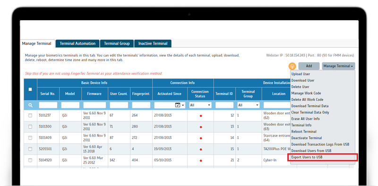Click the activation date 19/09/2013
The height and width of the screenshot is (186, 378).
point(163,149)
